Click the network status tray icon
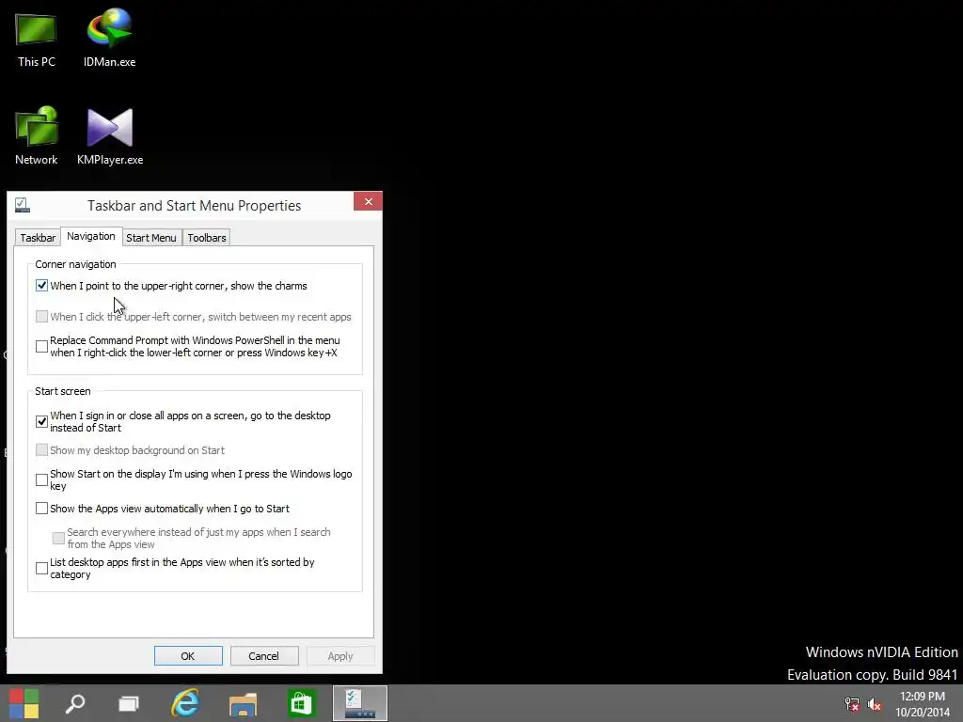The image size is (963, 722). tap(852, 704)
